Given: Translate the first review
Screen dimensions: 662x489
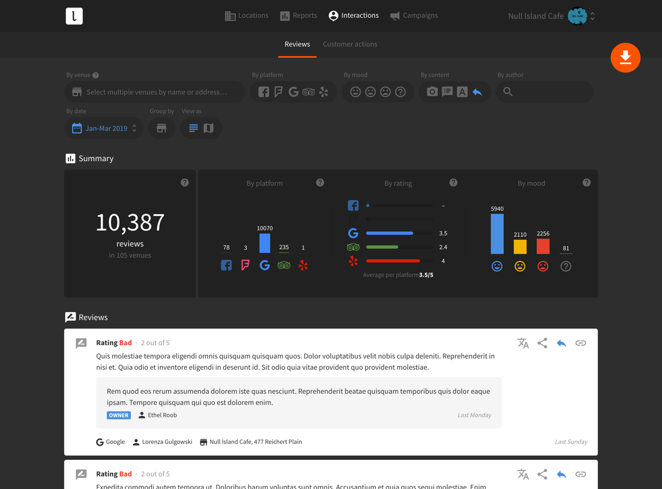Looking at the screenshot, I should [x=523, y=343].
